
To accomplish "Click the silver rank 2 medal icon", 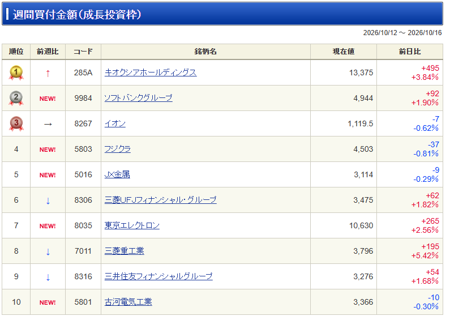I will coord(16,98).
